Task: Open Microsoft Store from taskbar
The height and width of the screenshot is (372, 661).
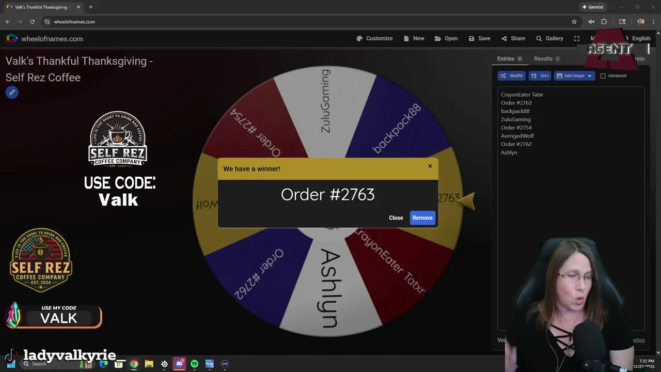Action: click(119, 364)
